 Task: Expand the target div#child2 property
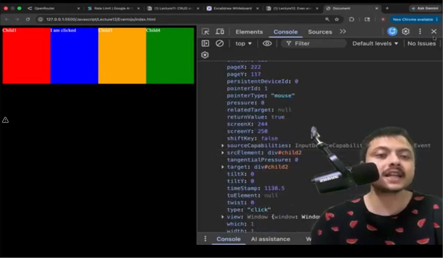point(223,167)
